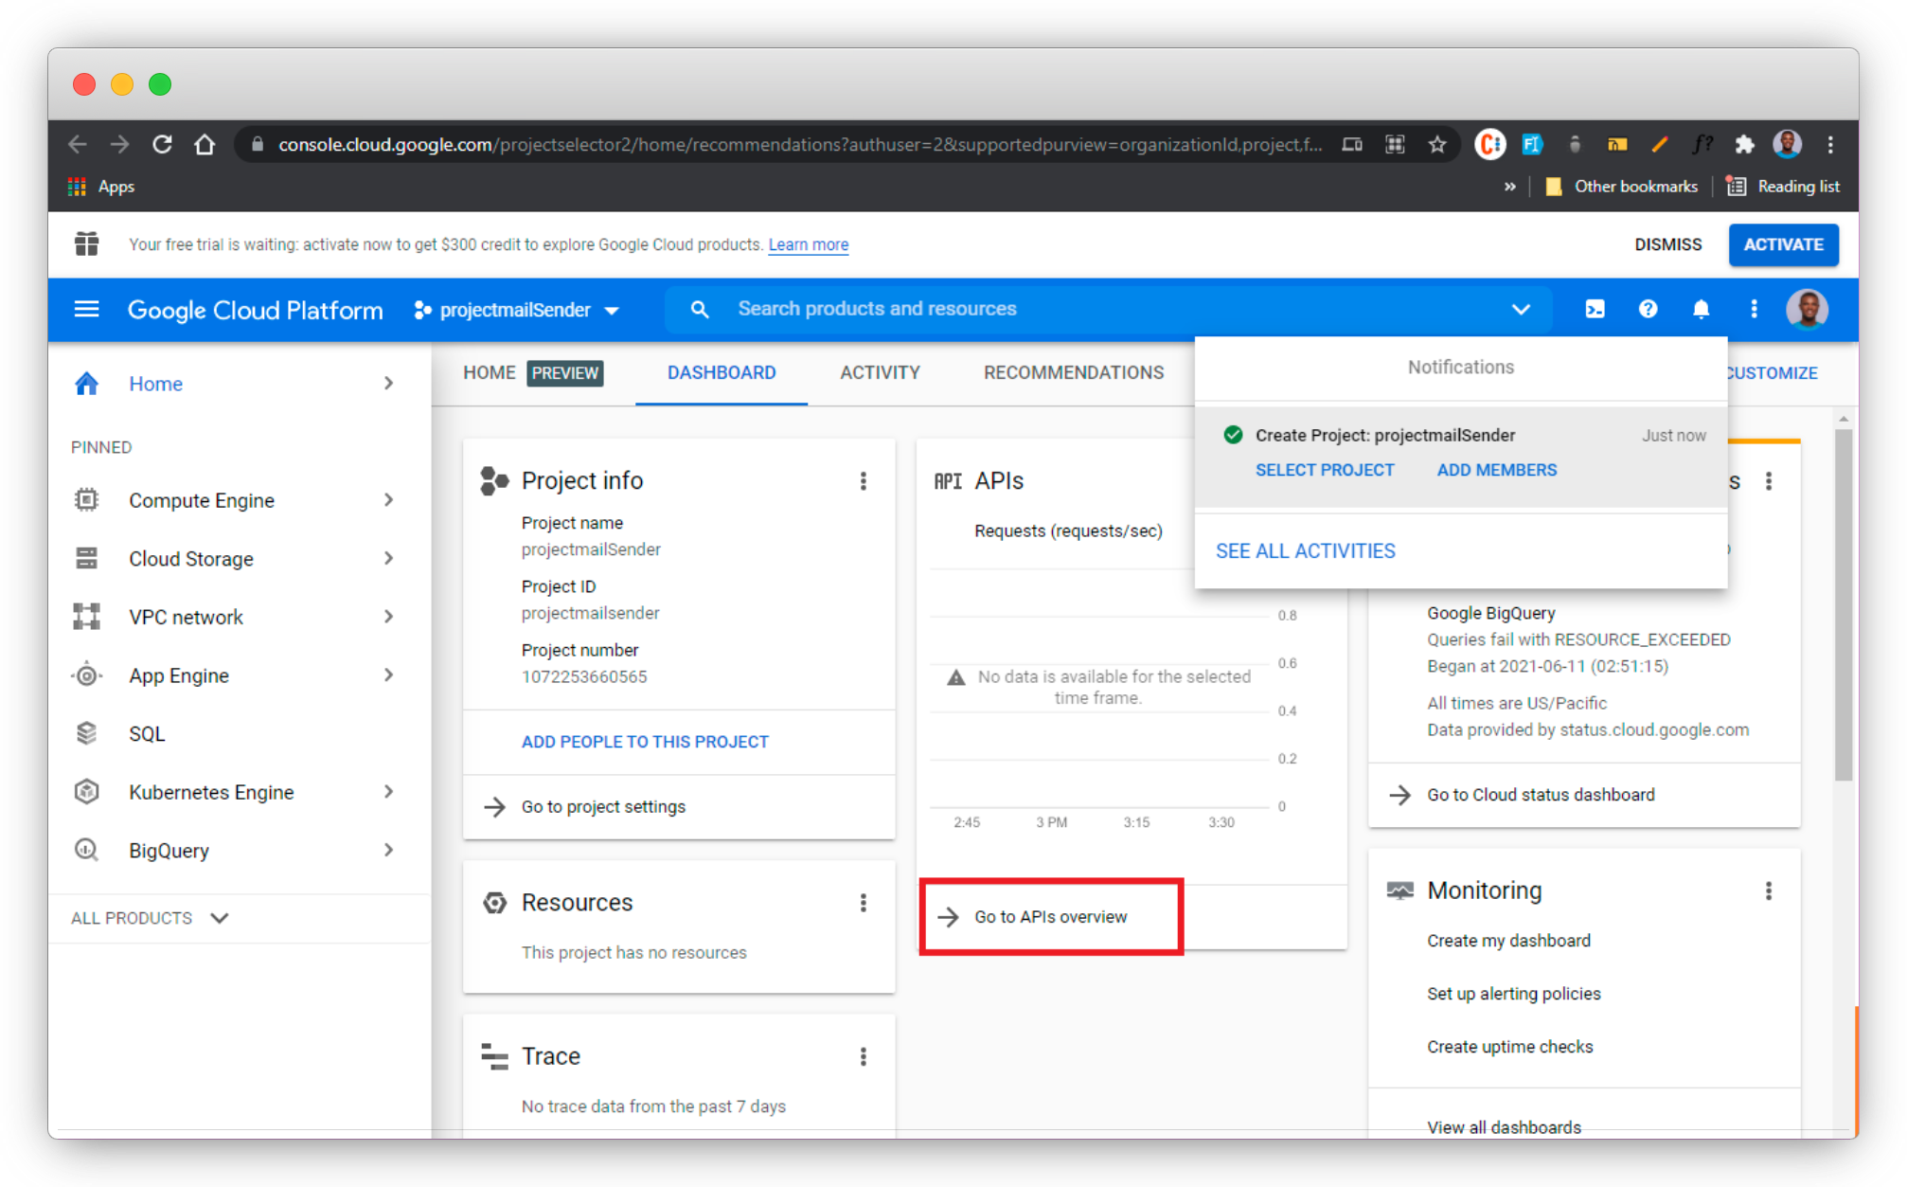Viewport: 1907px width, 1187px height.
Task: Open the Help question mark icon
Action: point(1649,310)
